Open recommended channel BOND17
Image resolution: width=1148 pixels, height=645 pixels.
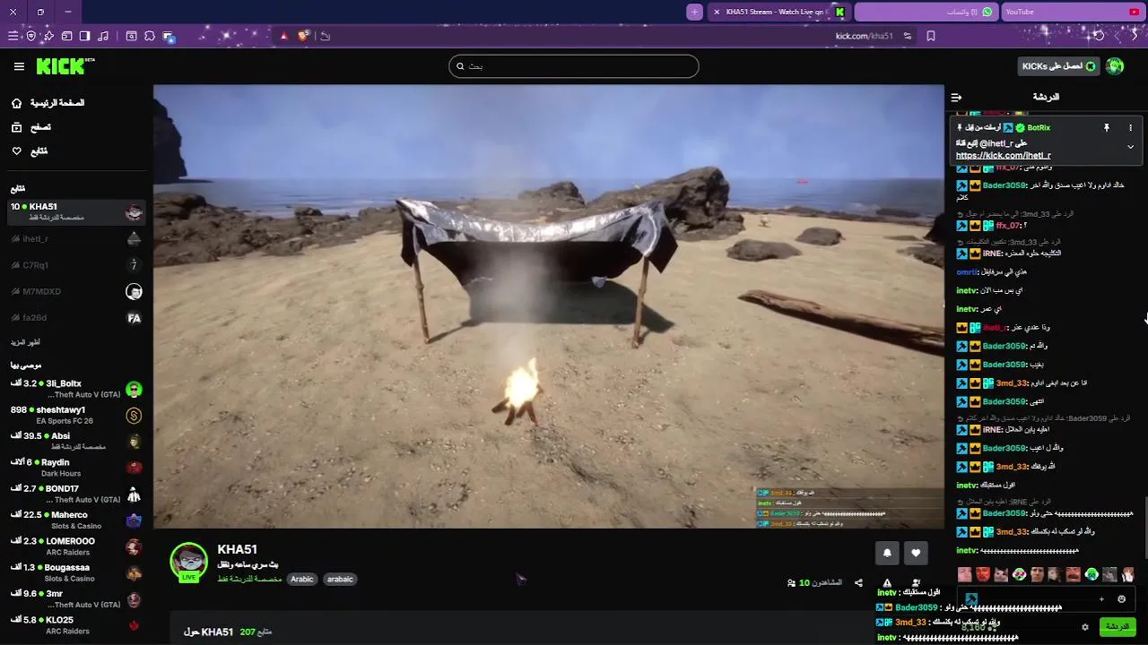click(x=75, y=494)
